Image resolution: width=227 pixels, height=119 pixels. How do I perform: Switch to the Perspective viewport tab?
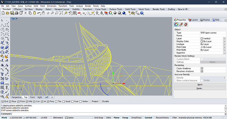(x=16, y=97)
